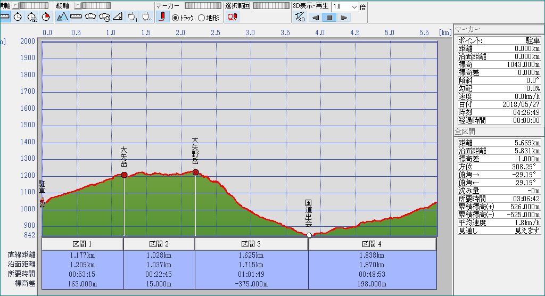
Task: Play the 3D track in reverse
Action: [x=315, y=18]
